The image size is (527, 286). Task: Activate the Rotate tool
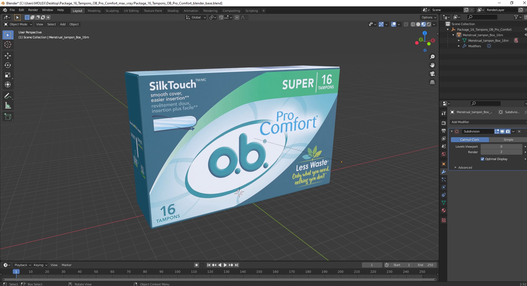pos(8,65)
